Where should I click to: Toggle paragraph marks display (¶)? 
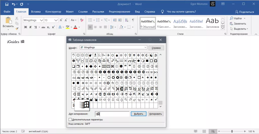[133, 20]
